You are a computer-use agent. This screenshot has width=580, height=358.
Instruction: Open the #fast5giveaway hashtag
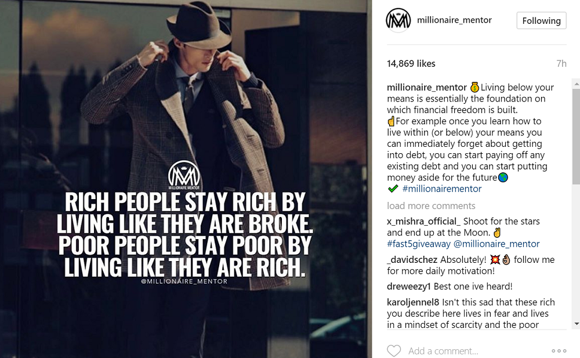coord(419,244)
